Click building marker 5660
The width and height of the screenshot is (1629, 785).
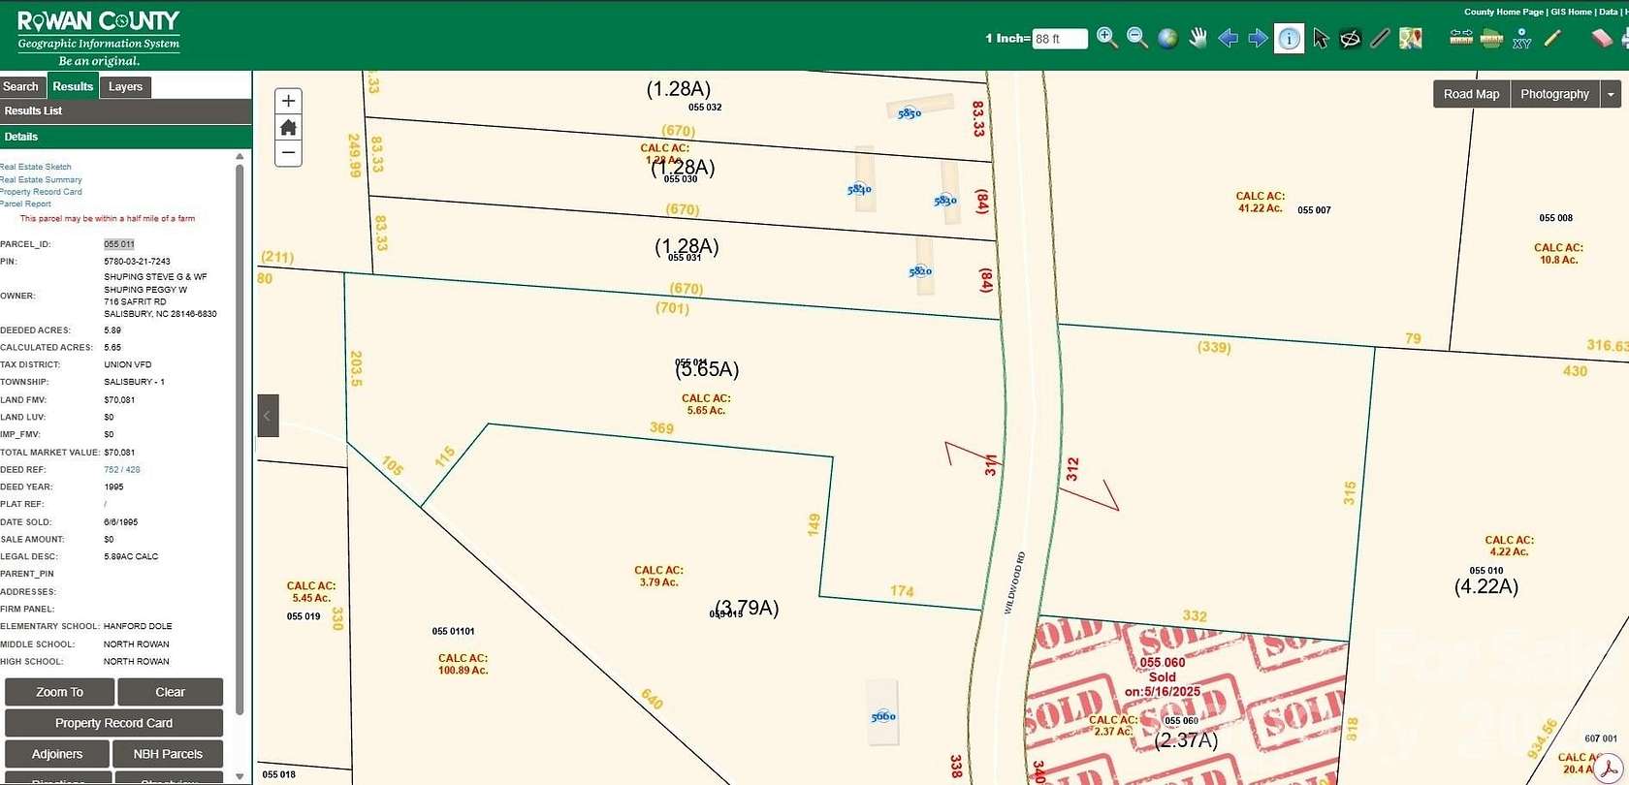pos(883,716)
